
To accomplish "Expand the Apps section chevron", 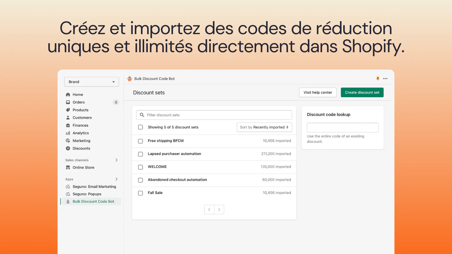I will pos(116,179).
